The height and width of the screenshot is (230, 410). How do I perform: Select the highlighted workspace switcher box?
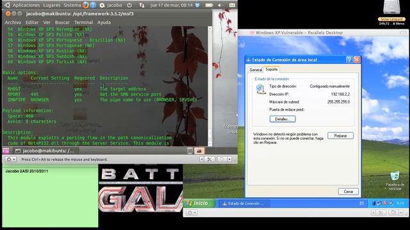click(199, 151)
